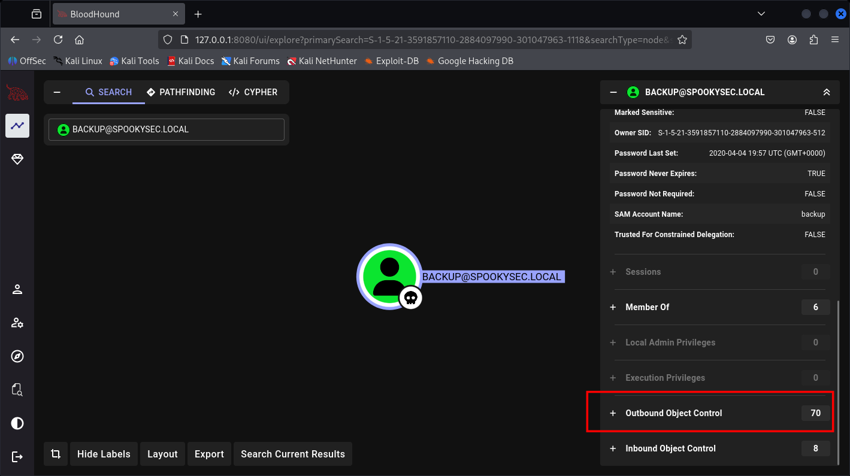Open the Administration user-gear sidebar icon

pyautogui.click(x=17, y=323)
